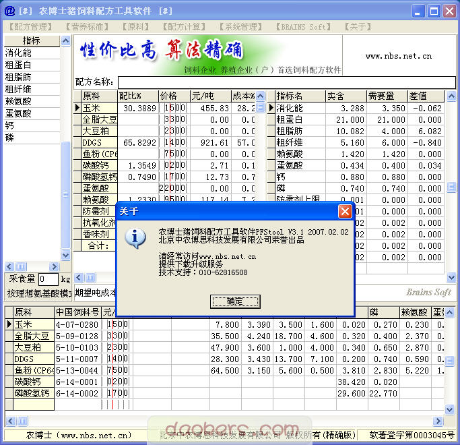This screenshot has height=445, width=460.
Task: Click 确定 button in About dialog
Action: tap(235, 301)
